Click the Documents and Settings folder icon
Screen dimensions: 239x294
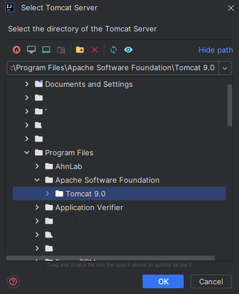[39, 84]
